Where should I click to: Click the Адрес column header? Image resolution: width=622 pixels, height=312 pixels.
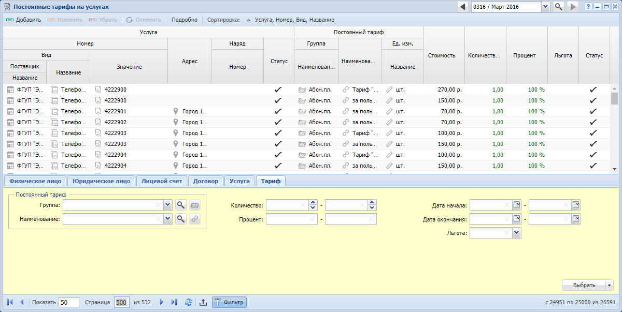click(190, 61)
